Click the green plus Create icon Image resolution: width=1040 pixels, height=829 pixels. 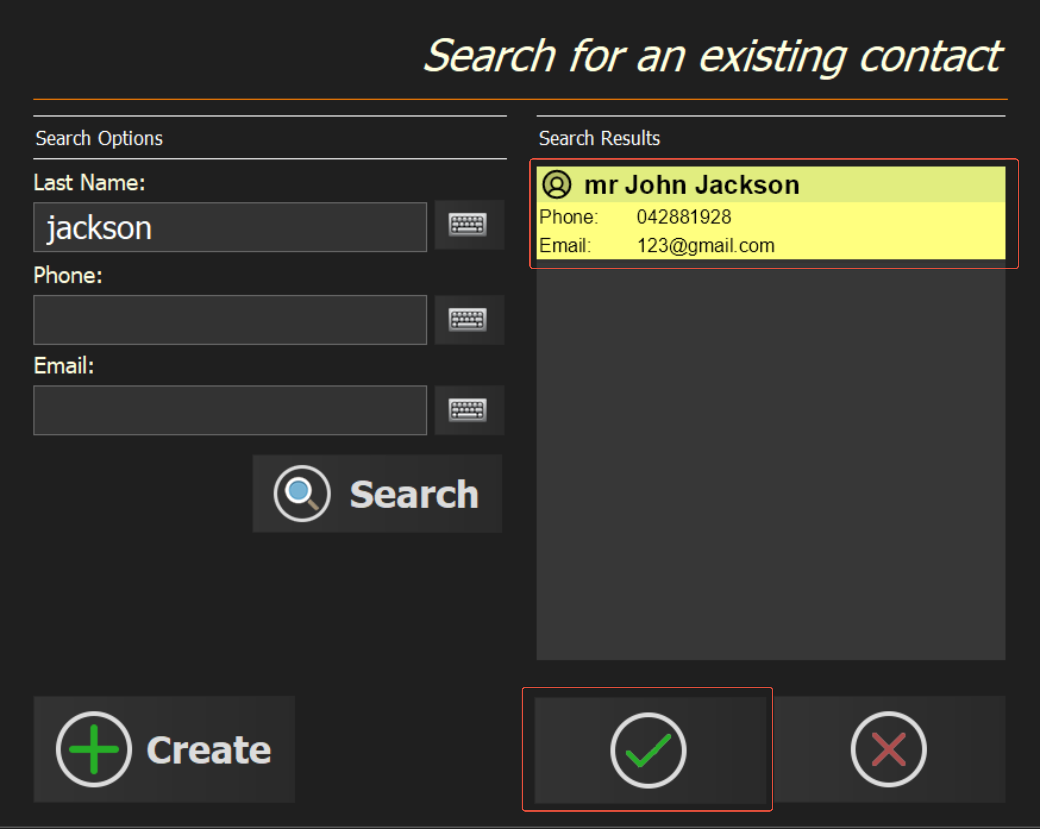pos(94,750)
